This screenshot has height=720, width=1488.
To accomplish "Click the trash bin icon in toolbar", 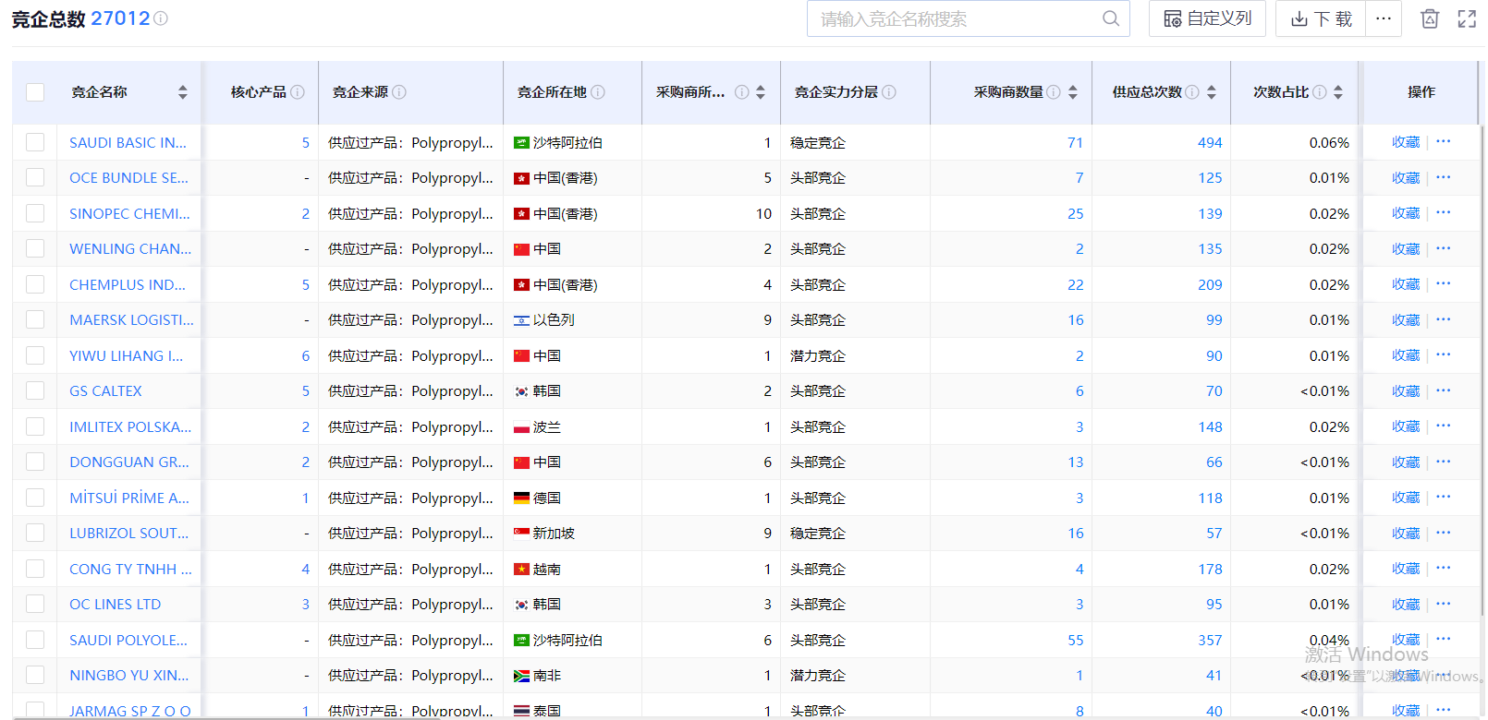I will (x=1429, y=18).
